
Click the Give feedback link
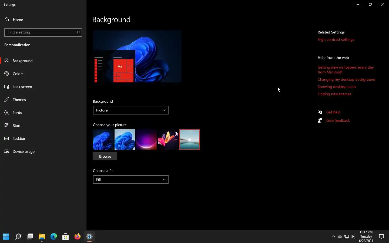tap(338, 120)
